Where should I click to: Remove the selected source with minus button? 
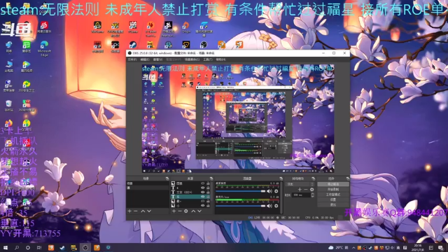coord(180,211)
